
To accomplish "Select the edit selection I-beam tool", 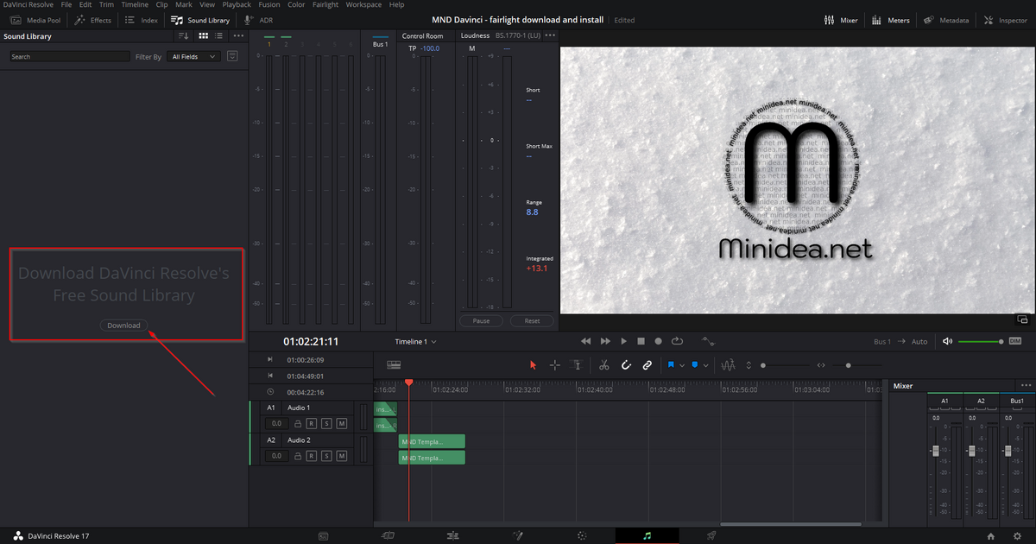I will [578, 365].
